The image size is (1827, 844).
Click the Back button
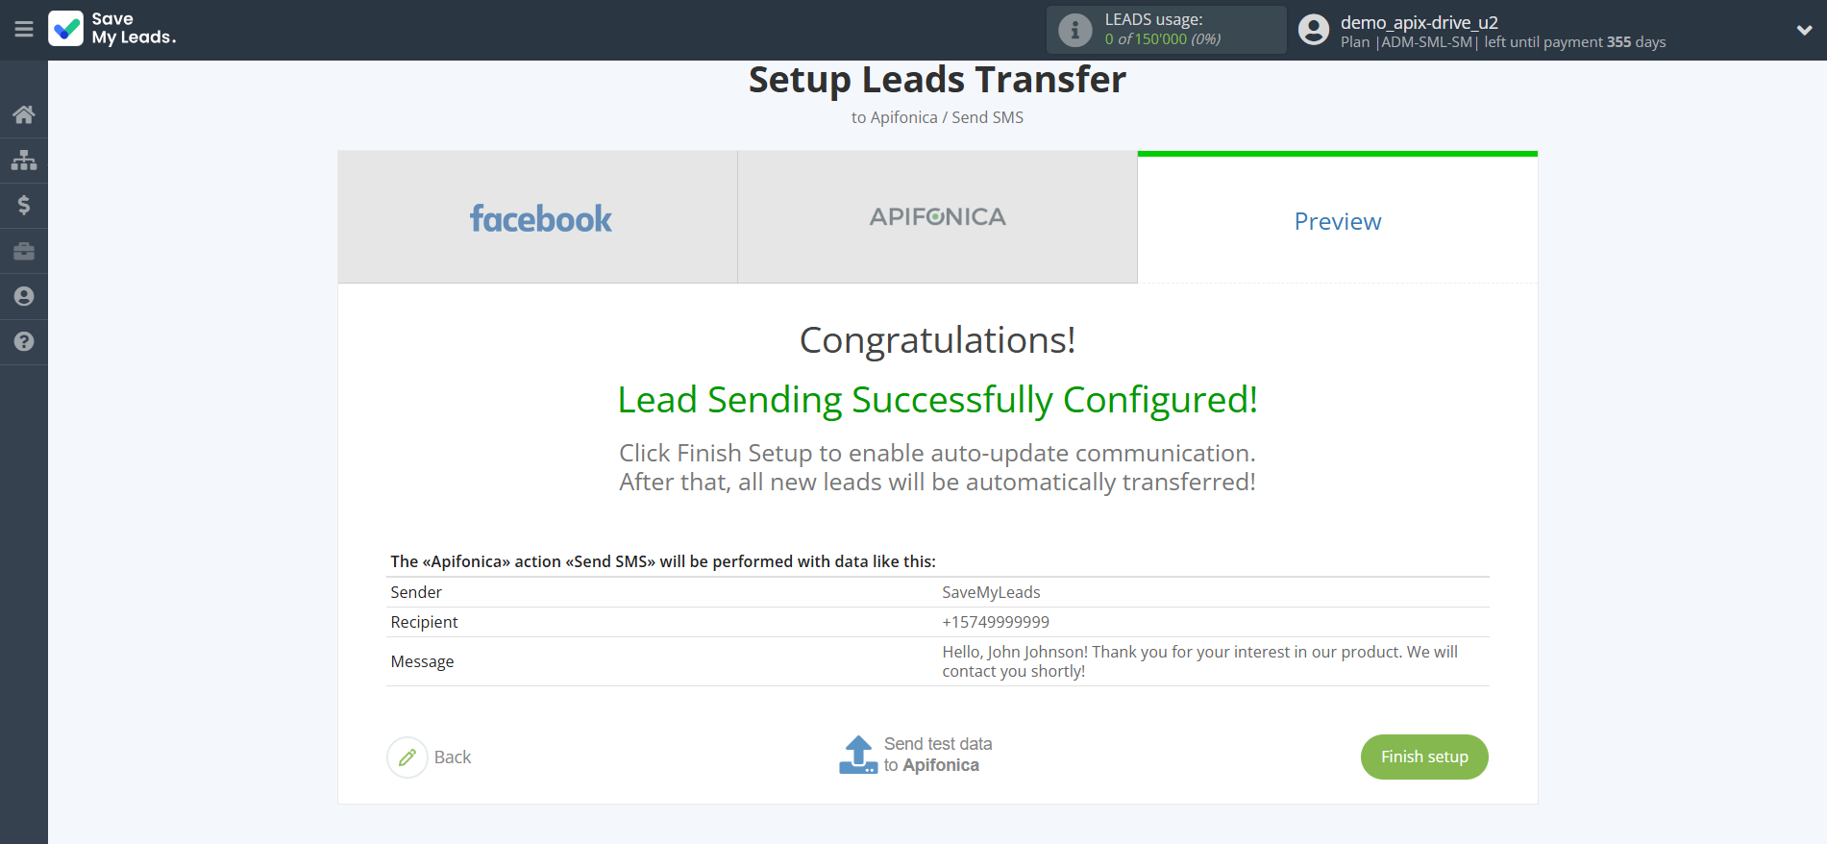point(453,757)
